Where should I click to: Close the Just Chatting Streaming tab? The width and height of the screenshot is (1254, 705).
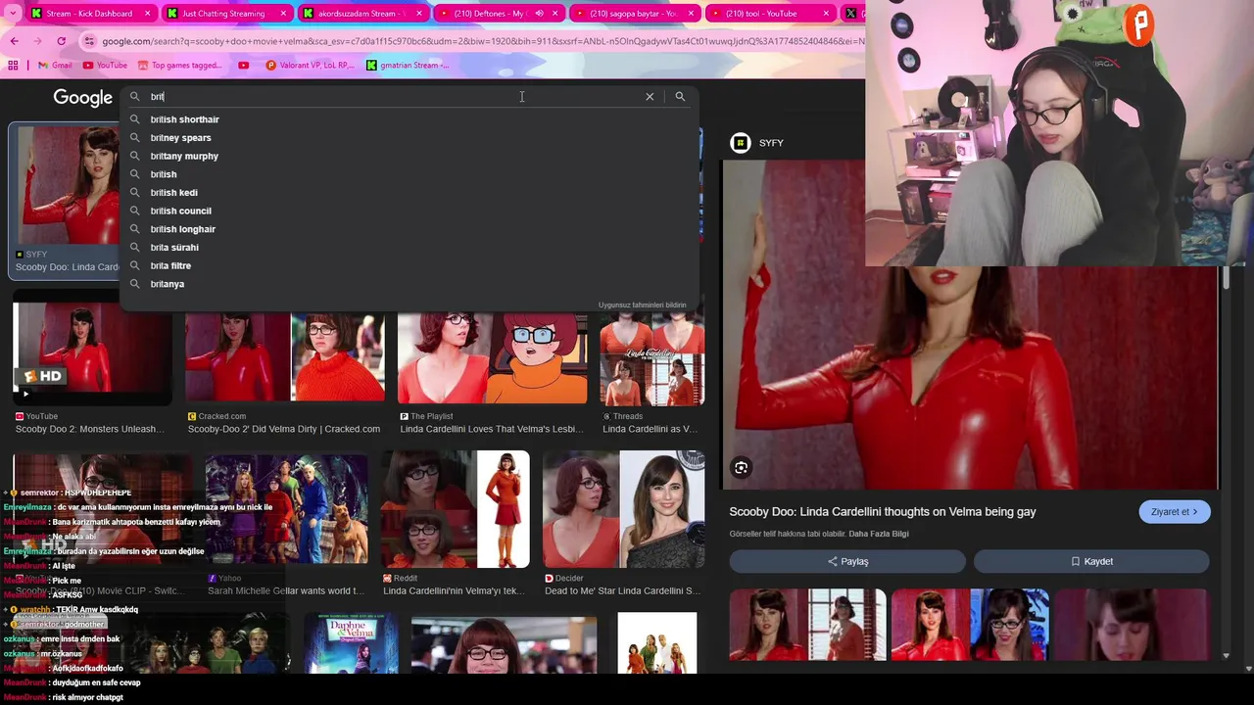pyautogui.click(x=283, y=14)
